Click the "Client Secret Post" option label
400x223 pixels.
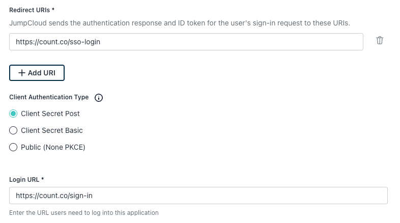click(x=50, y=114)
